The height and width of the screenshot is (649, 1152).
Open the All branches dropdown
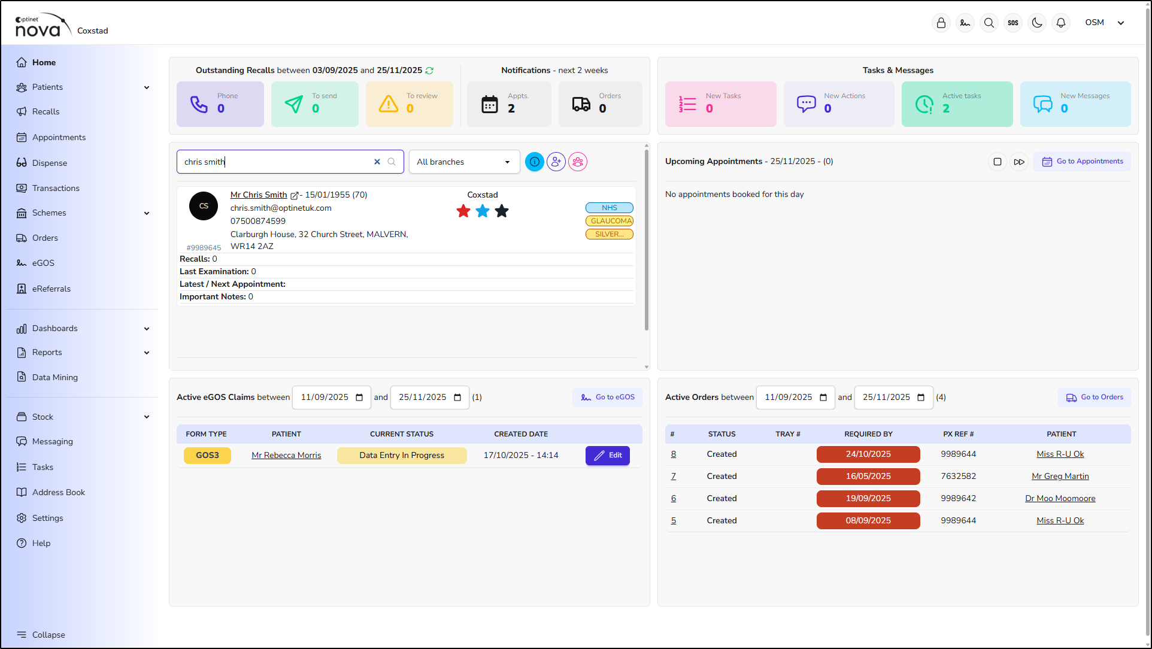[464, 162]
